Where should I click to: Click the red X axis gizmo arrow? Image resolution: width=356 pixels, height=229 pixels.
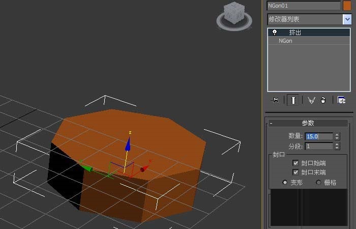[144, 169]
